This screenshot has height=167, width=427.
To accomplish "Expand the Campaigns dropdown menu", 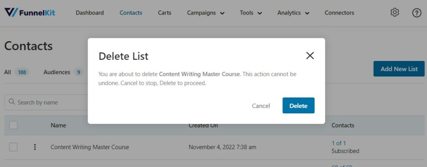I will pos(206,13).
